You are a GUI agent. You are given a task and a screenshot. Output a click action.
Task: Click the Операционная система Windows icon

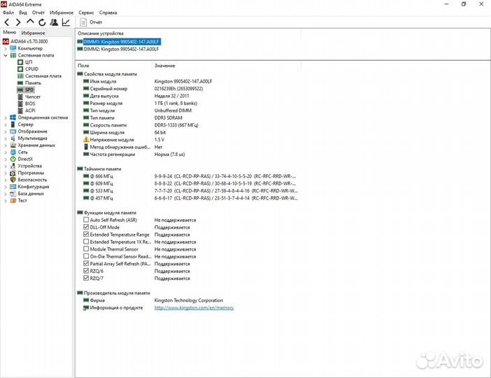(x=13, y=118)
